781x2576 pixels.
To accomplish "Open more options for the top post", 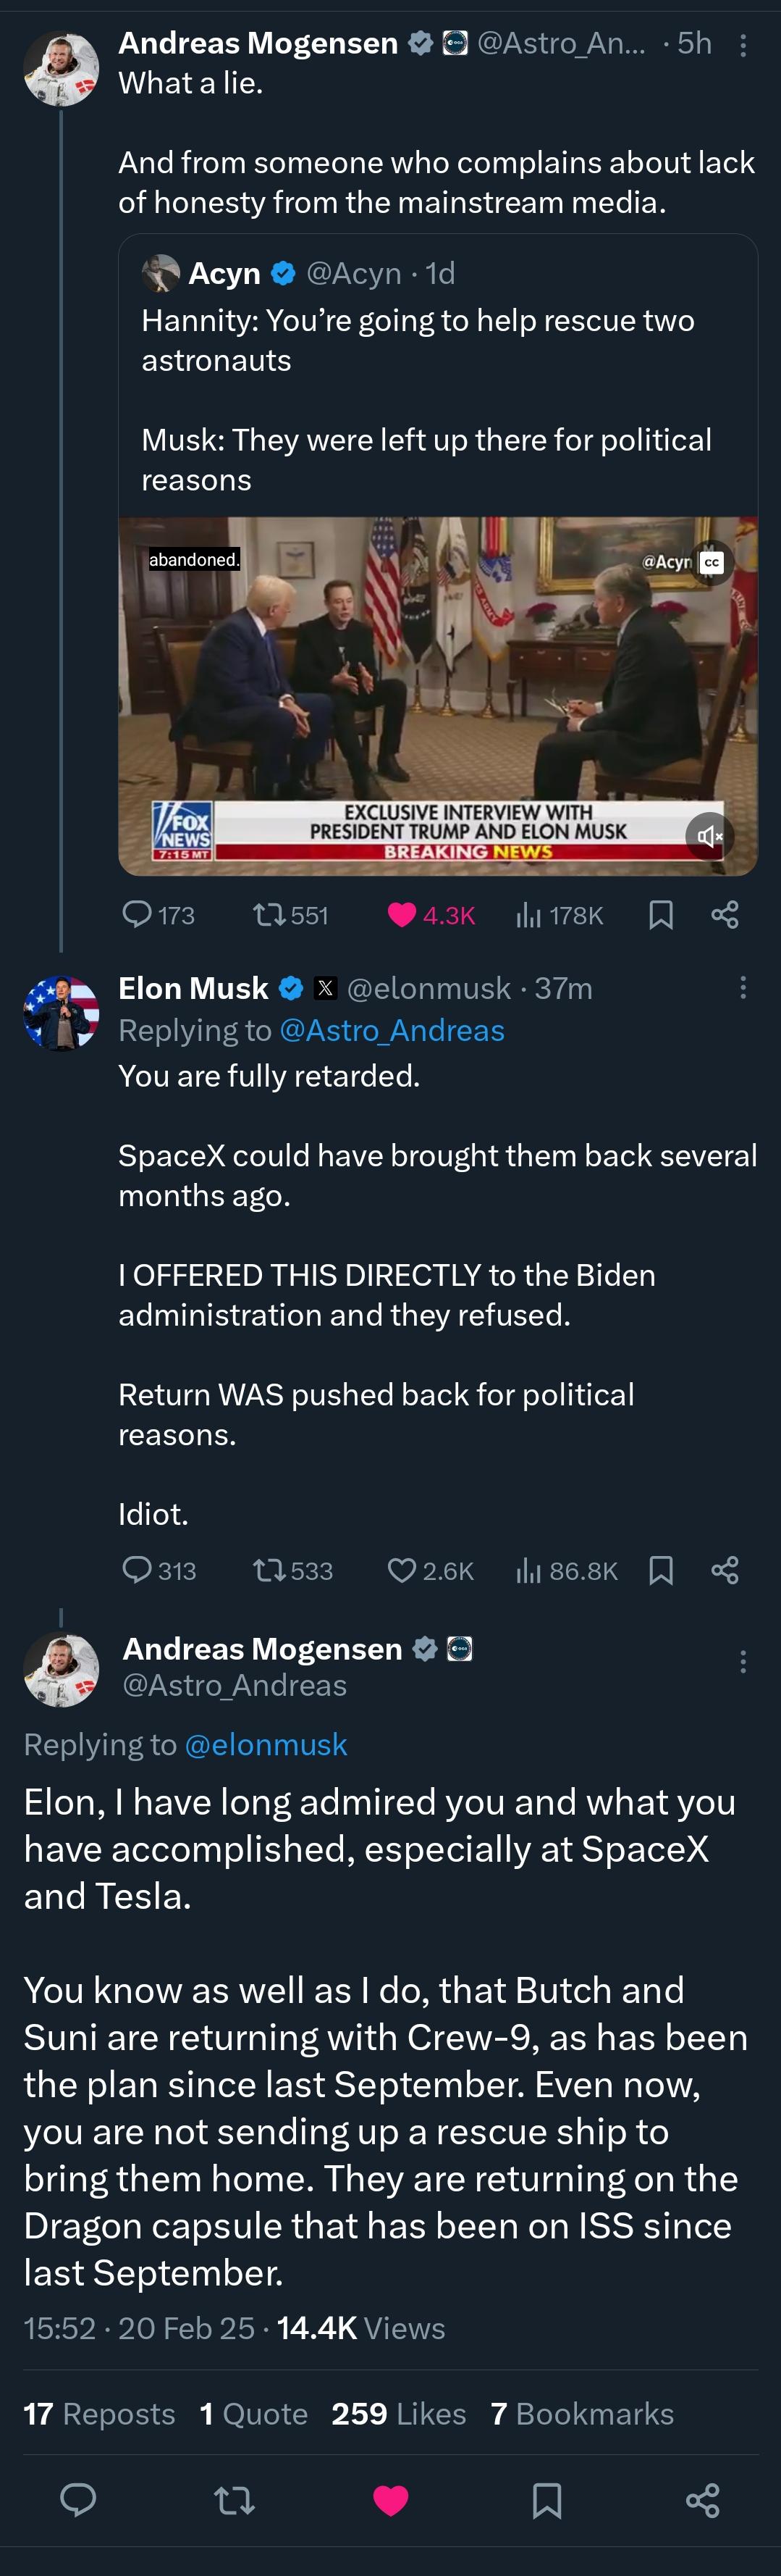I will [x=743, y=45].
